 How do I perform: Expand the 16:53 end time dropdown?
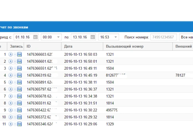coord(116,37)
